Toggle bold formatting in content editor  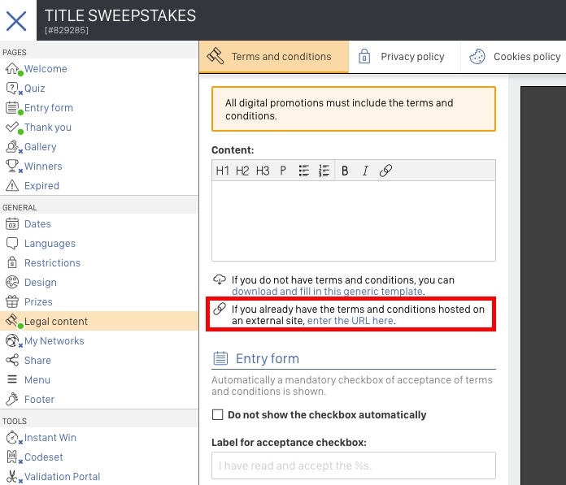345,171
